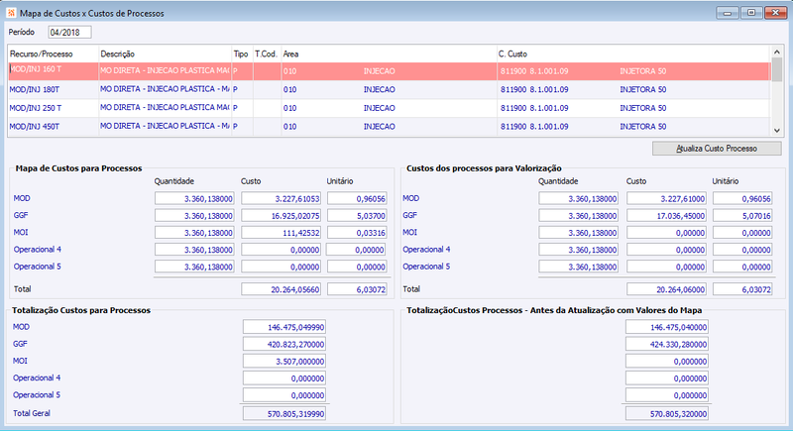Click the GGF Custo field in Mapa de Custos

click(x=282, y=216)
